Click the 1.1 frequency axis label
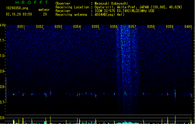The height and width of the screenshot is (124, 195). click(2, 40)
